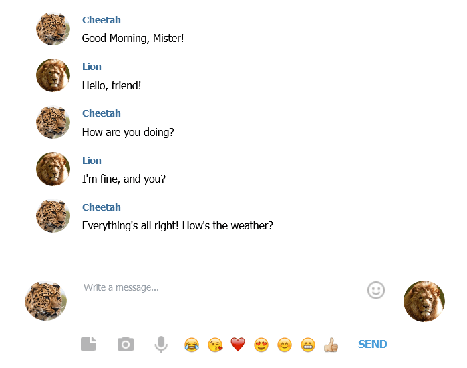
Task: Insert the tears of joy emoji
Action: [x=192, y=345]
